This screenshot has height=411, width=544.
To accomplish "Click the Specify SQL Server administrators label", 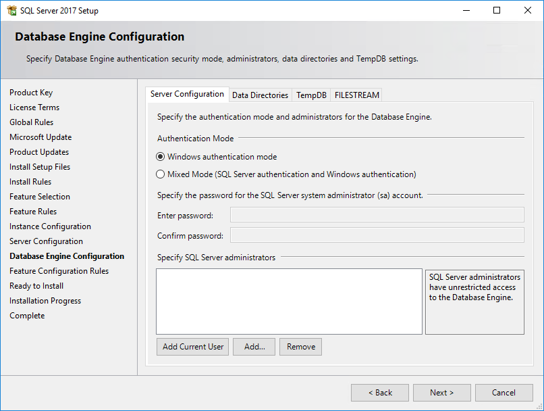I will coord(216,258).
